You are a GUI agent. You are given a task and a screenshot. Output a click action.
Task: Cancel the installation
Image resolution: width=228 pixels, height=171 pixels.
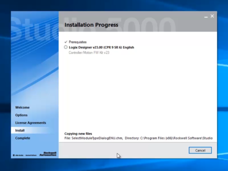(200, 150)
